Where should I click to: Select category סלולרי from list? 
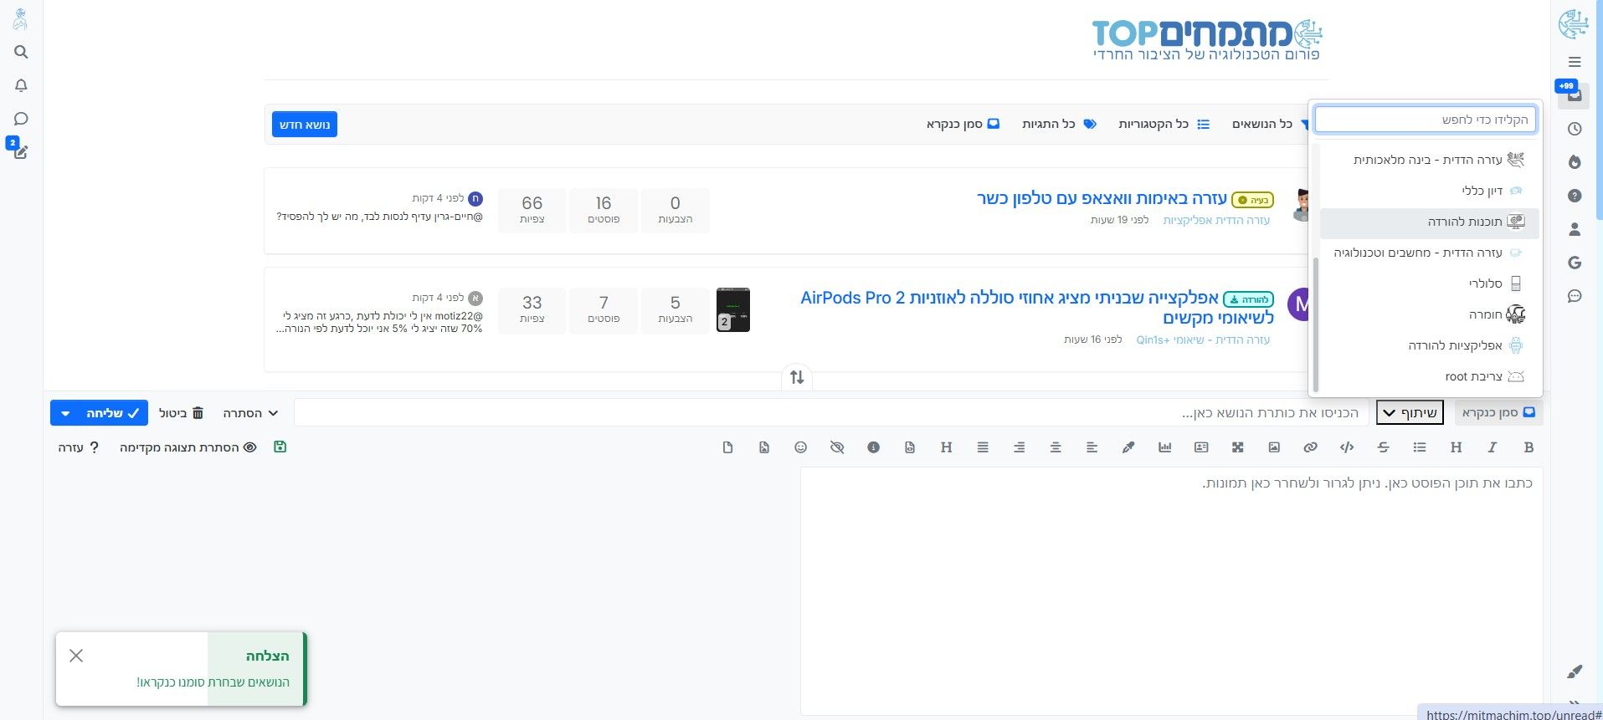pos(1430,283)
